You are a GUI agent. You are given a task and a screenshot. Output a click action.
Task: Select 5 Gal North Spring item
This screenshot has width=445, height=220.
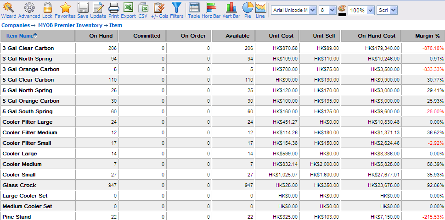(x=27, y=90)
